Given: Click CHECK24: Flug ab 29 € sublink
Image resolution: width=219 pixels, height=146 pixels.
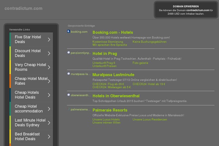Looking at the screenshot, I should point(108,84).
